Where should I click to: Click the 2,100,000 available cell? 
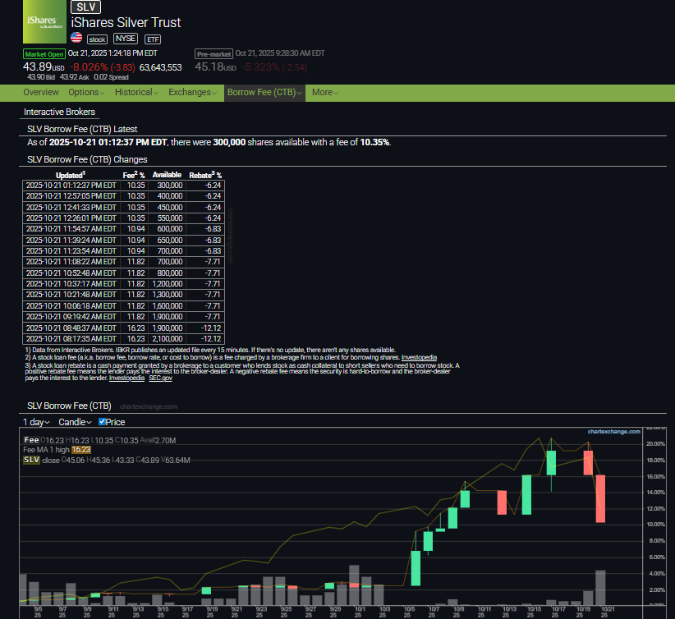click(x=168, y=339)
